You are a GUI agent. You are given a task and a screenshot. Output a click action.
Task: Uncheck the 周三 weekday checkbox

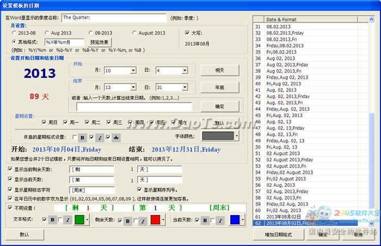point(109,122)
